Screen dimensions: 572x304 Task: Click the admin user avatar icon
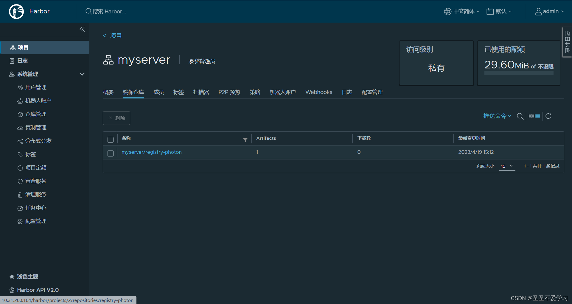tap(538, 11)
